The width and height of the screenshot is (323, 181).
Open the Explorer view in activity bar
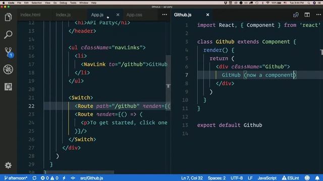(8, 17)
